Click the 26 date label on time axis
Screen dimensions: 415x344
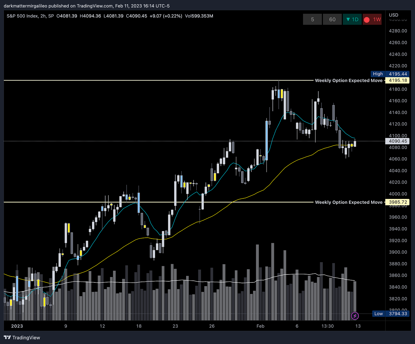pos(212,326)
